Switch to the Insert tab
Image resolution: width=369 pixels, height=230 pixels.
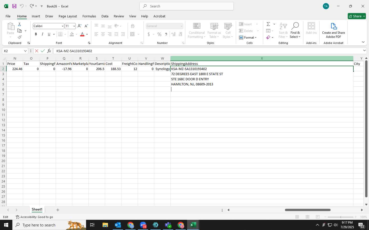(x=36, y=16)
